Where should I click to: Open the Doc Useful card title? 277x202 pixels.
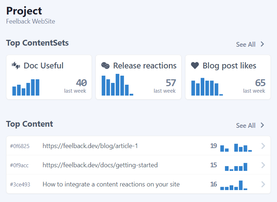tap(43, 66)
